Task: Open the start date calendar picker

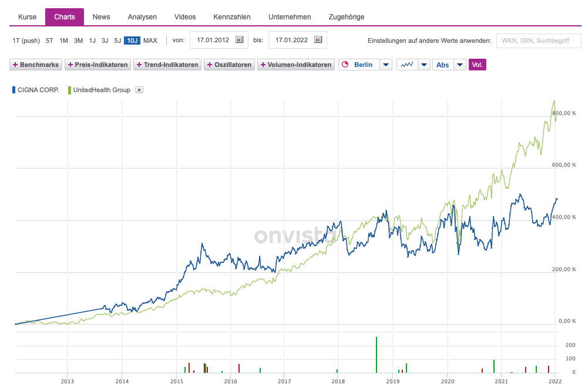Action: click(239, 40)
